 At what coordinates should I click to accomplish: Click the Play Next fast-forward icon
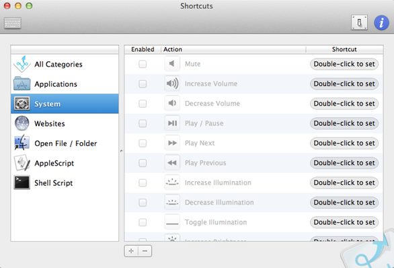pos(172,143)
